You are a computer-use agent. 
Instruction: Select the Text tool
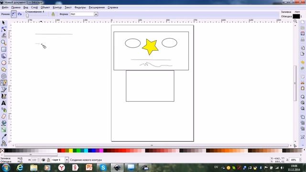coord(3,103)
